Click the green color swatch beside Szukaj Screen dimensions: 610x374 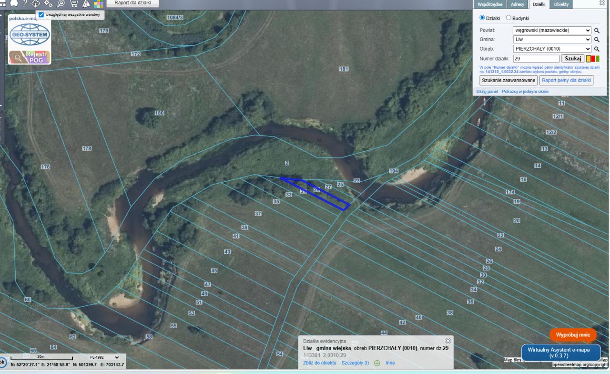[x=597, y=59]
